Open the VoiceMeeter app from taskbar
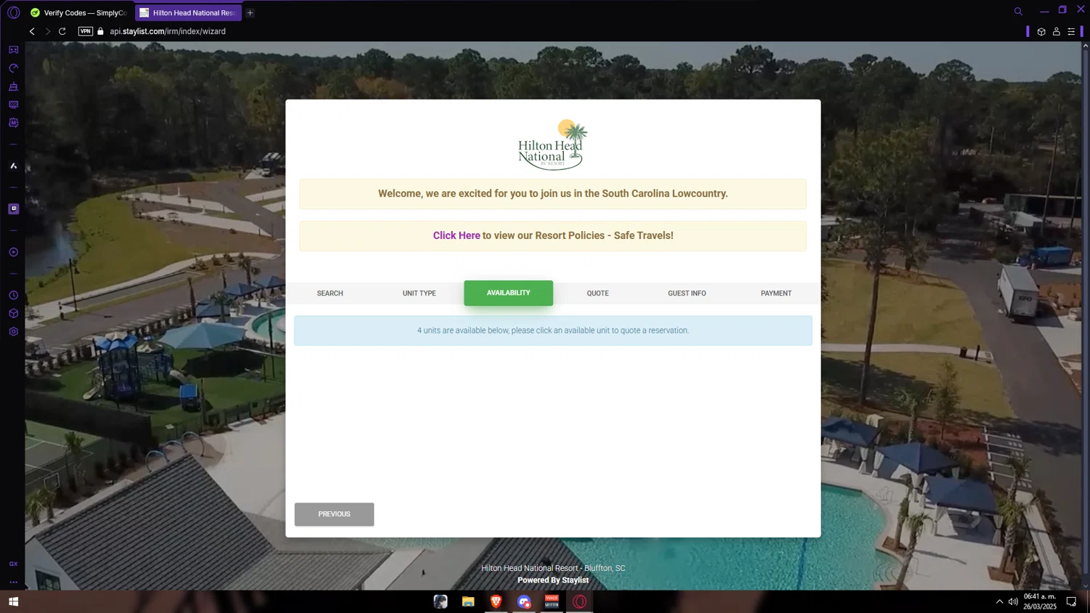 click(552, 601)
